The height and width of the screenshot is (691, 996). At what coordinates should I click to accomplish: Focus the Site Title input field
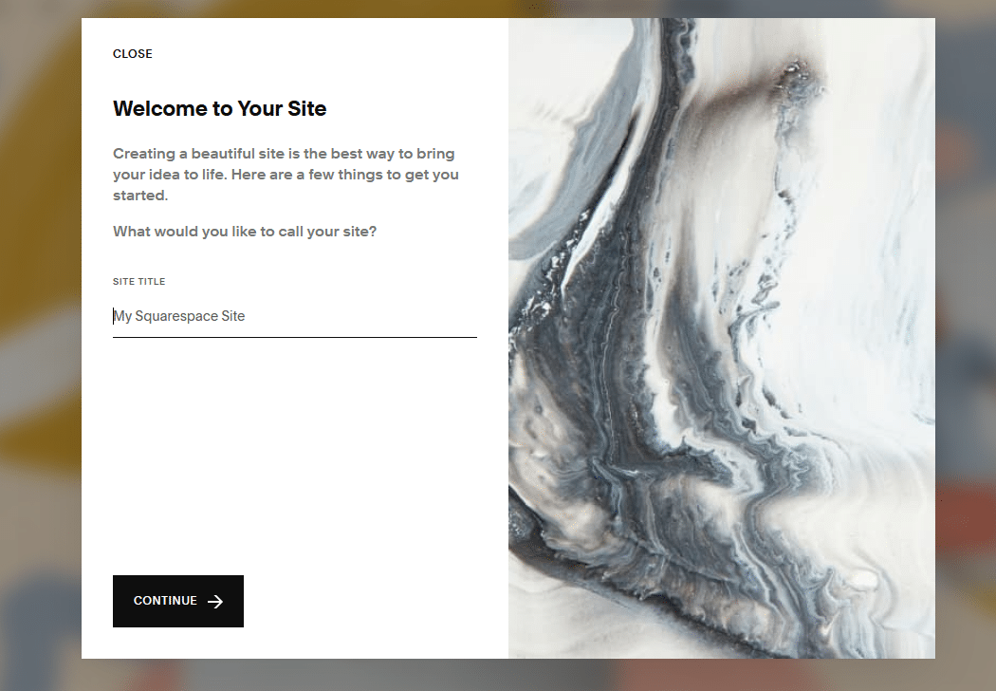(295, 316)
